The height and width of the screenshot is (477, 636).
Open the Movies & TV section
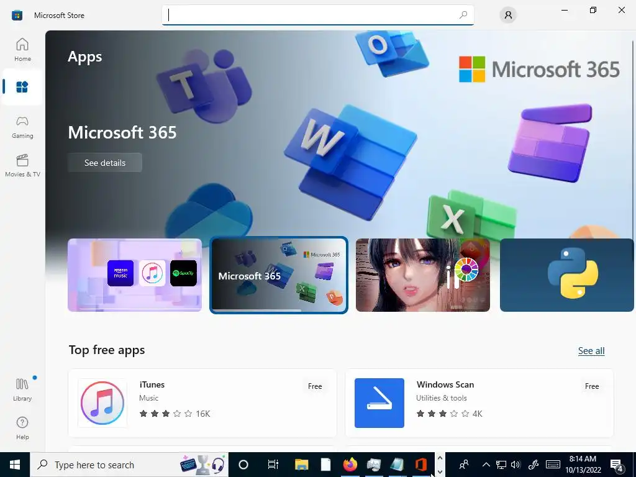22,165
